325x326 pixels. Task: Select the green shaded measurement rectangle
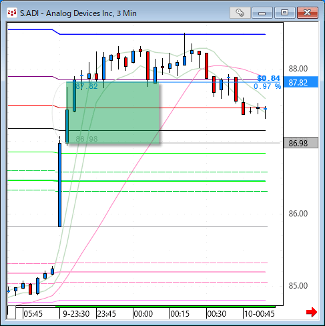click(113, 113)
